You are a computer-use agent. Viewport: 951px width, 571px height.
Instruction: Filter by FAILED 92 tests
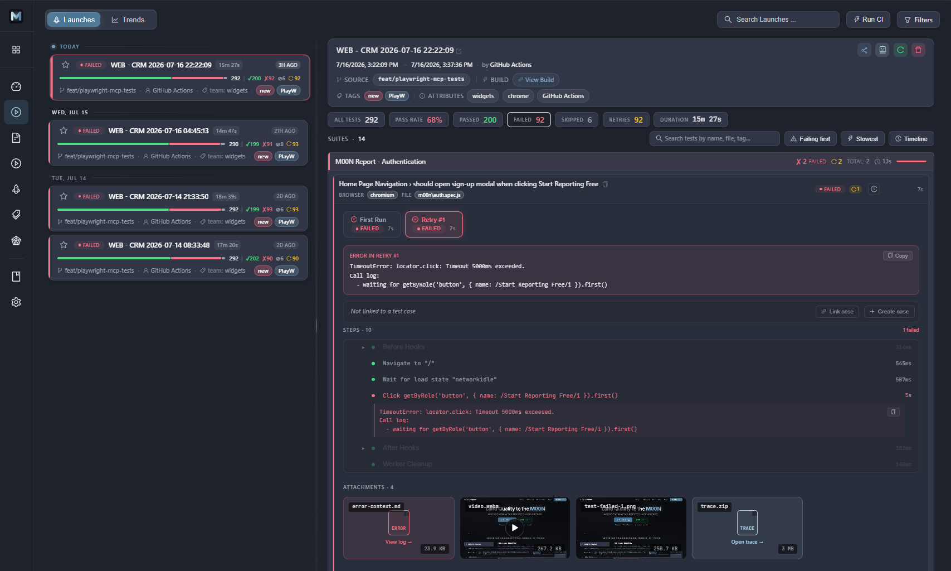coord(529,120)
